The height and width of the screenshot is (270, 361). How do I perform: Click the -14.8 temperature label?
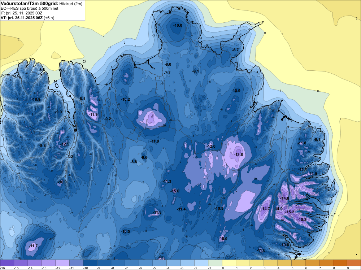point(284,198)
